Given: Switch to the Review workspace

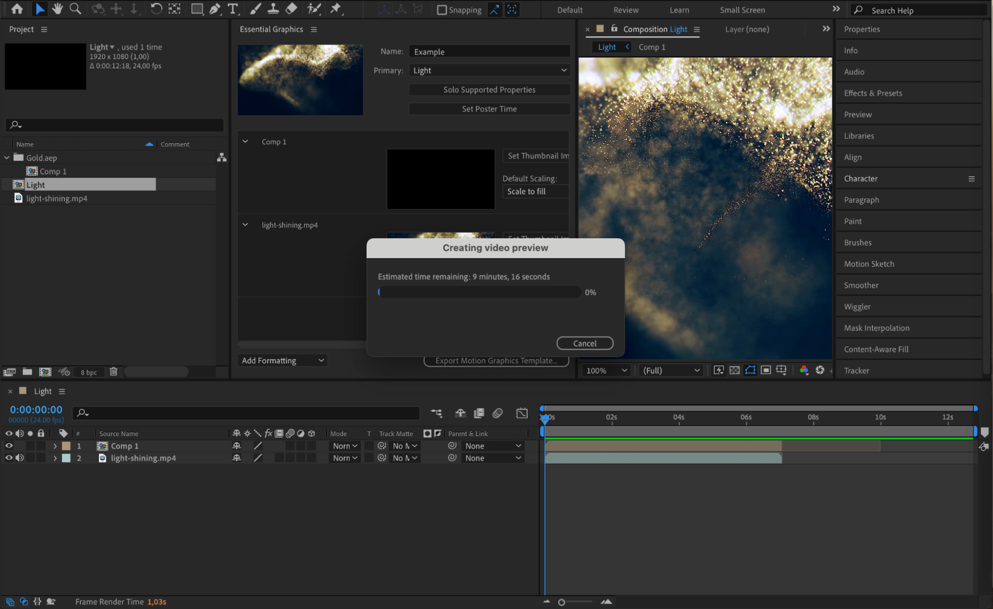Looking at the screenshot, I should click(625, 10).
